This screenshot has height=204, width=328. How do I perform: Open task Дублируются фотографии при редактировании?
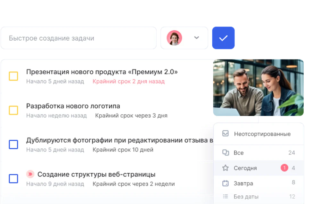(x=120, y=140)
